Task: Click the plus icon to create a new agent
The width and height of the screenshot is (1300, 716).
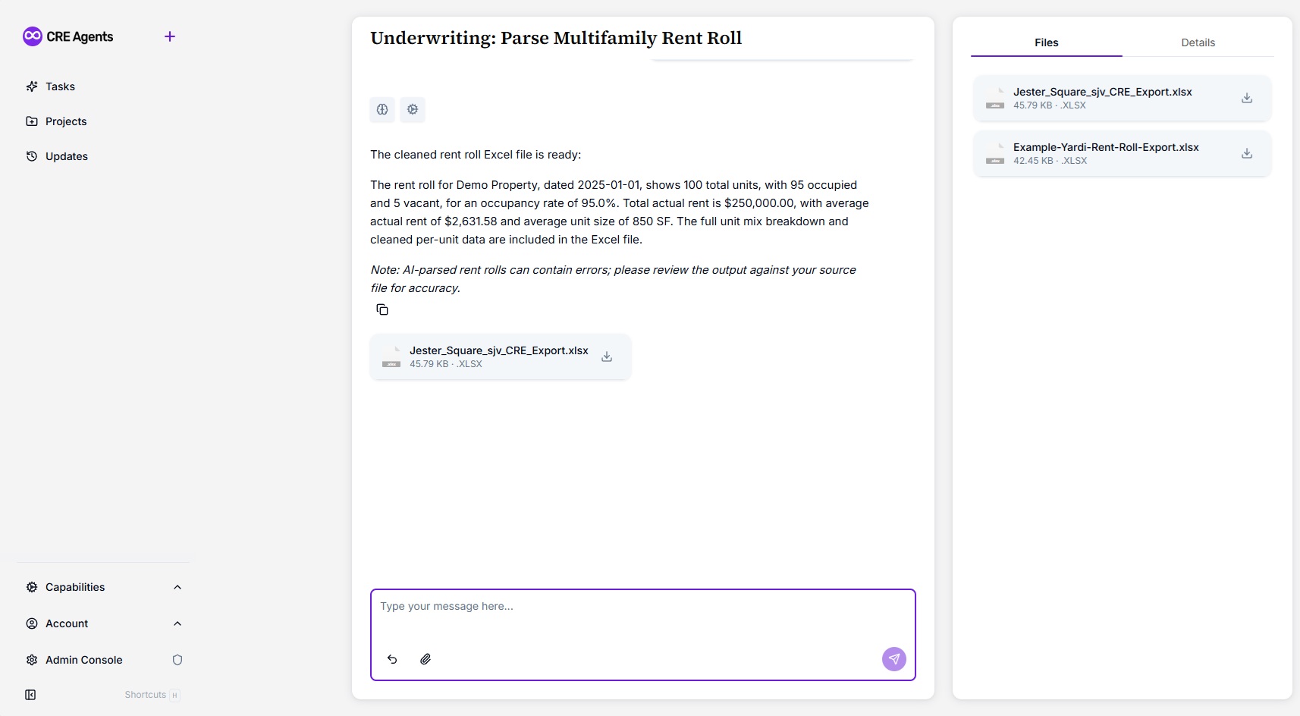Action: pos(169,36)
